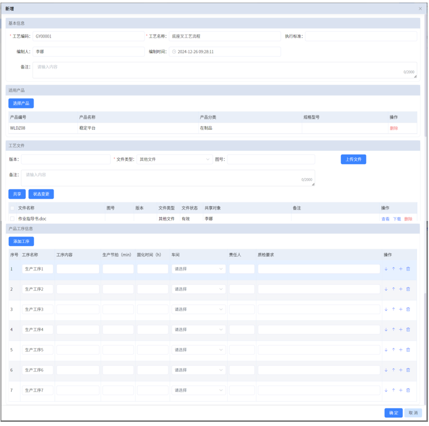The height and width of the screenshot is (426, 429).
Task: Focus the empty 执行标准 input field
Action: (361, 37)
